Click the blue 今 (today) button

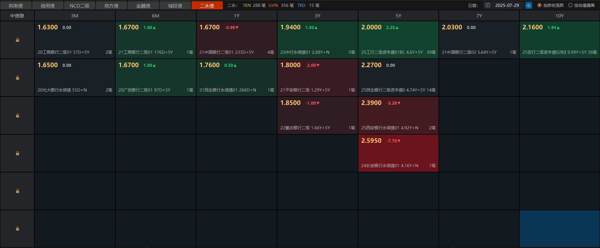click(528, 5)
